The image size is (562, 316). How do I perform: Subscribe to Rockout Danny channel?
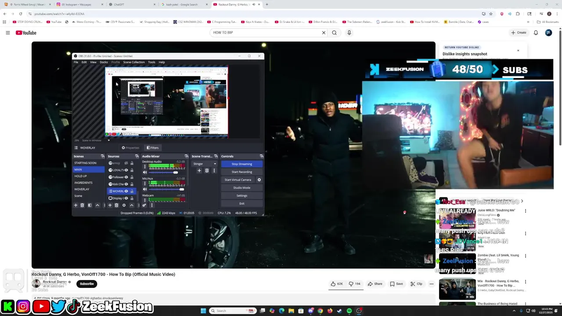pos(86,284)
